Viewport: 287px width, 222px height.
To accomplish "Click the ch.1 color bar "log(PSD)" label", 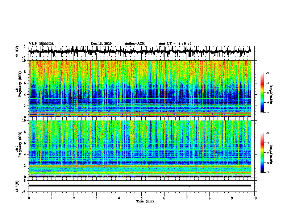I will click(x=271, y=95).
